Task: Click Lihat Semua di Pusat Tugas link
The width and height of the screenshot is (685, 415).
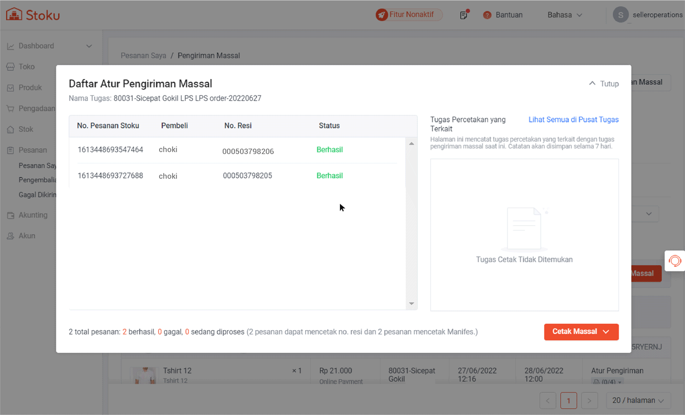Action: point(573,120)
